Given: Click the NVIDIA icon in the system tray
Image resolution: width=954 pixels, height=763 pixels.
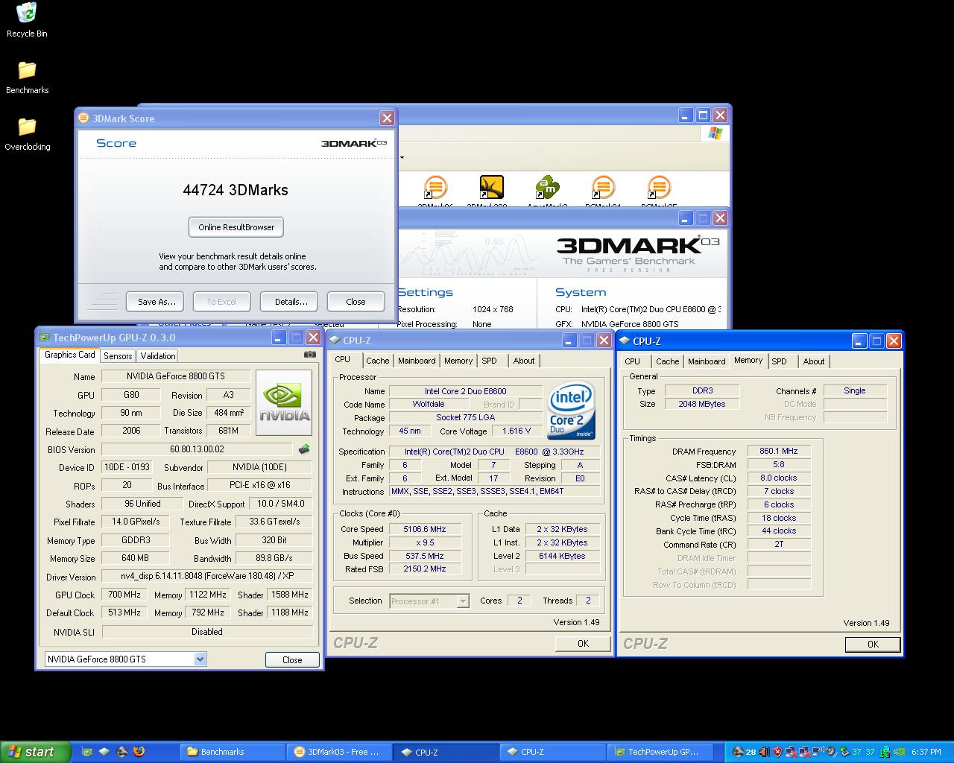Looking at the screenshot, I should click(x=900, y=752).
